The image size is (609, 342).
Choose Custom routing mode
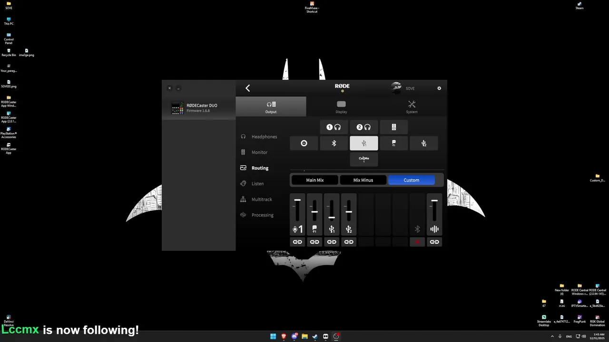[x=412, y=180]
